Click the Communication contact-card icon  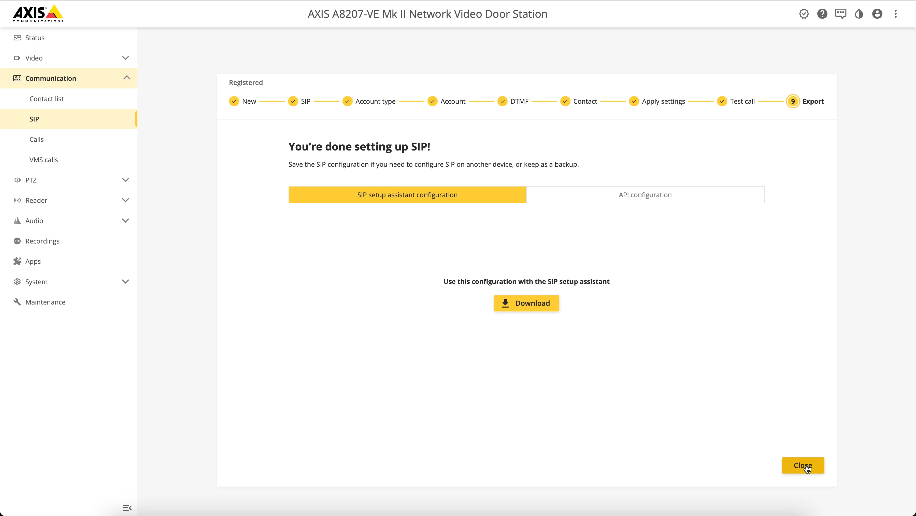17,78
